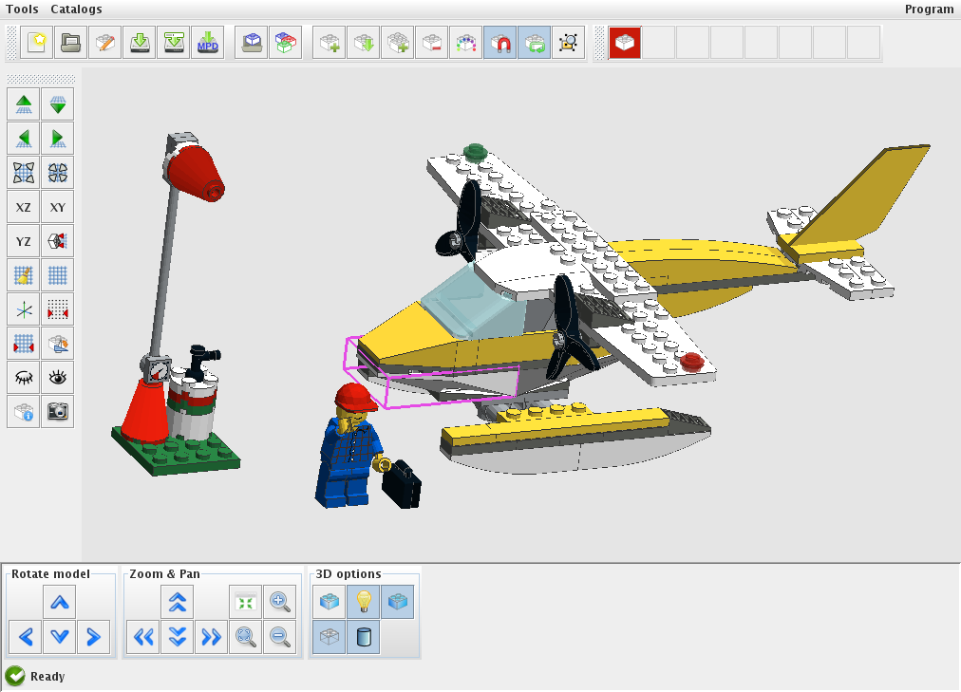
Task: Show brick info with brick-info icon
Action: coord(24,412)
